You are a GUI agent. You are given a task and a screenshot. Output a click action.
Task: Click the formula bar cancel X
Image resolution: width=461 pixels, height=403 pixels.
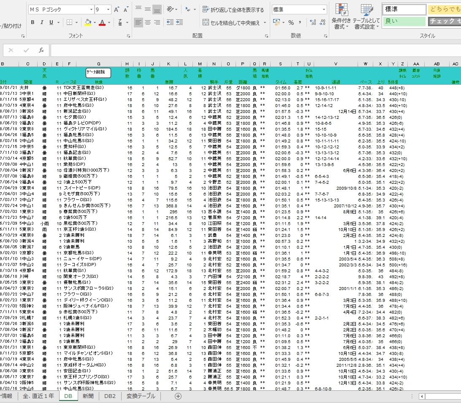[11, 50]
